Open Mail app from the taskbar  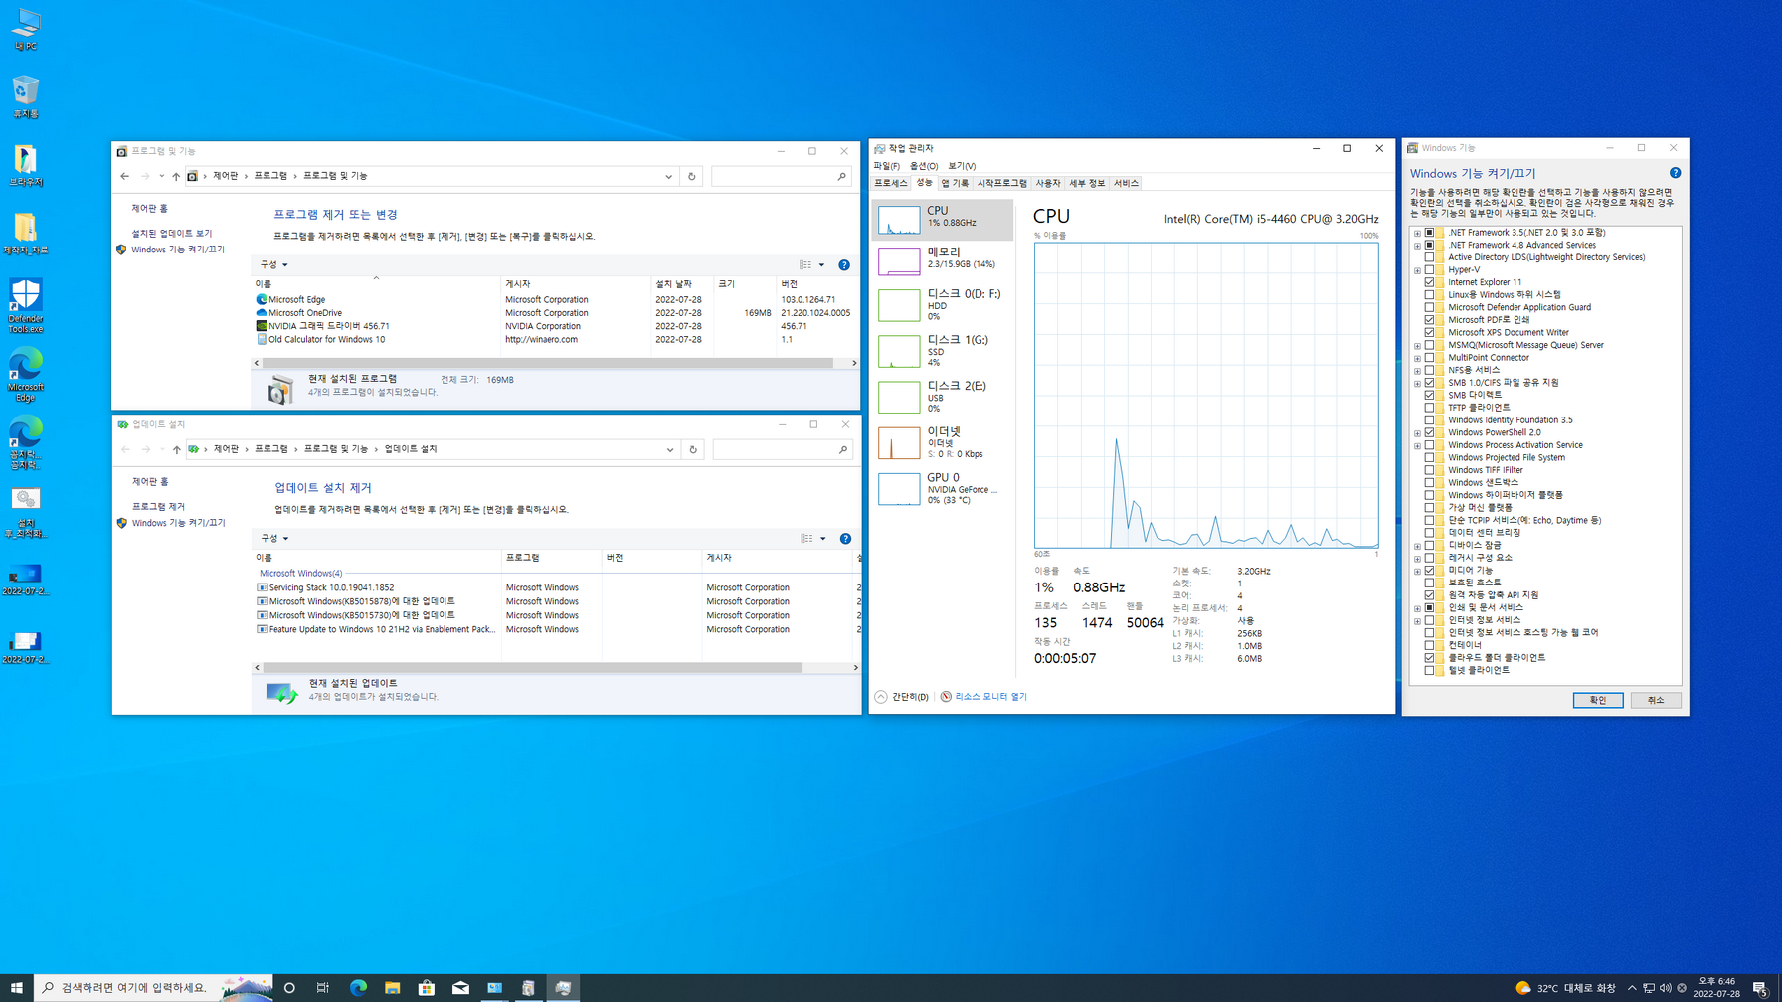pyautogui.click(x=460, y=987)
